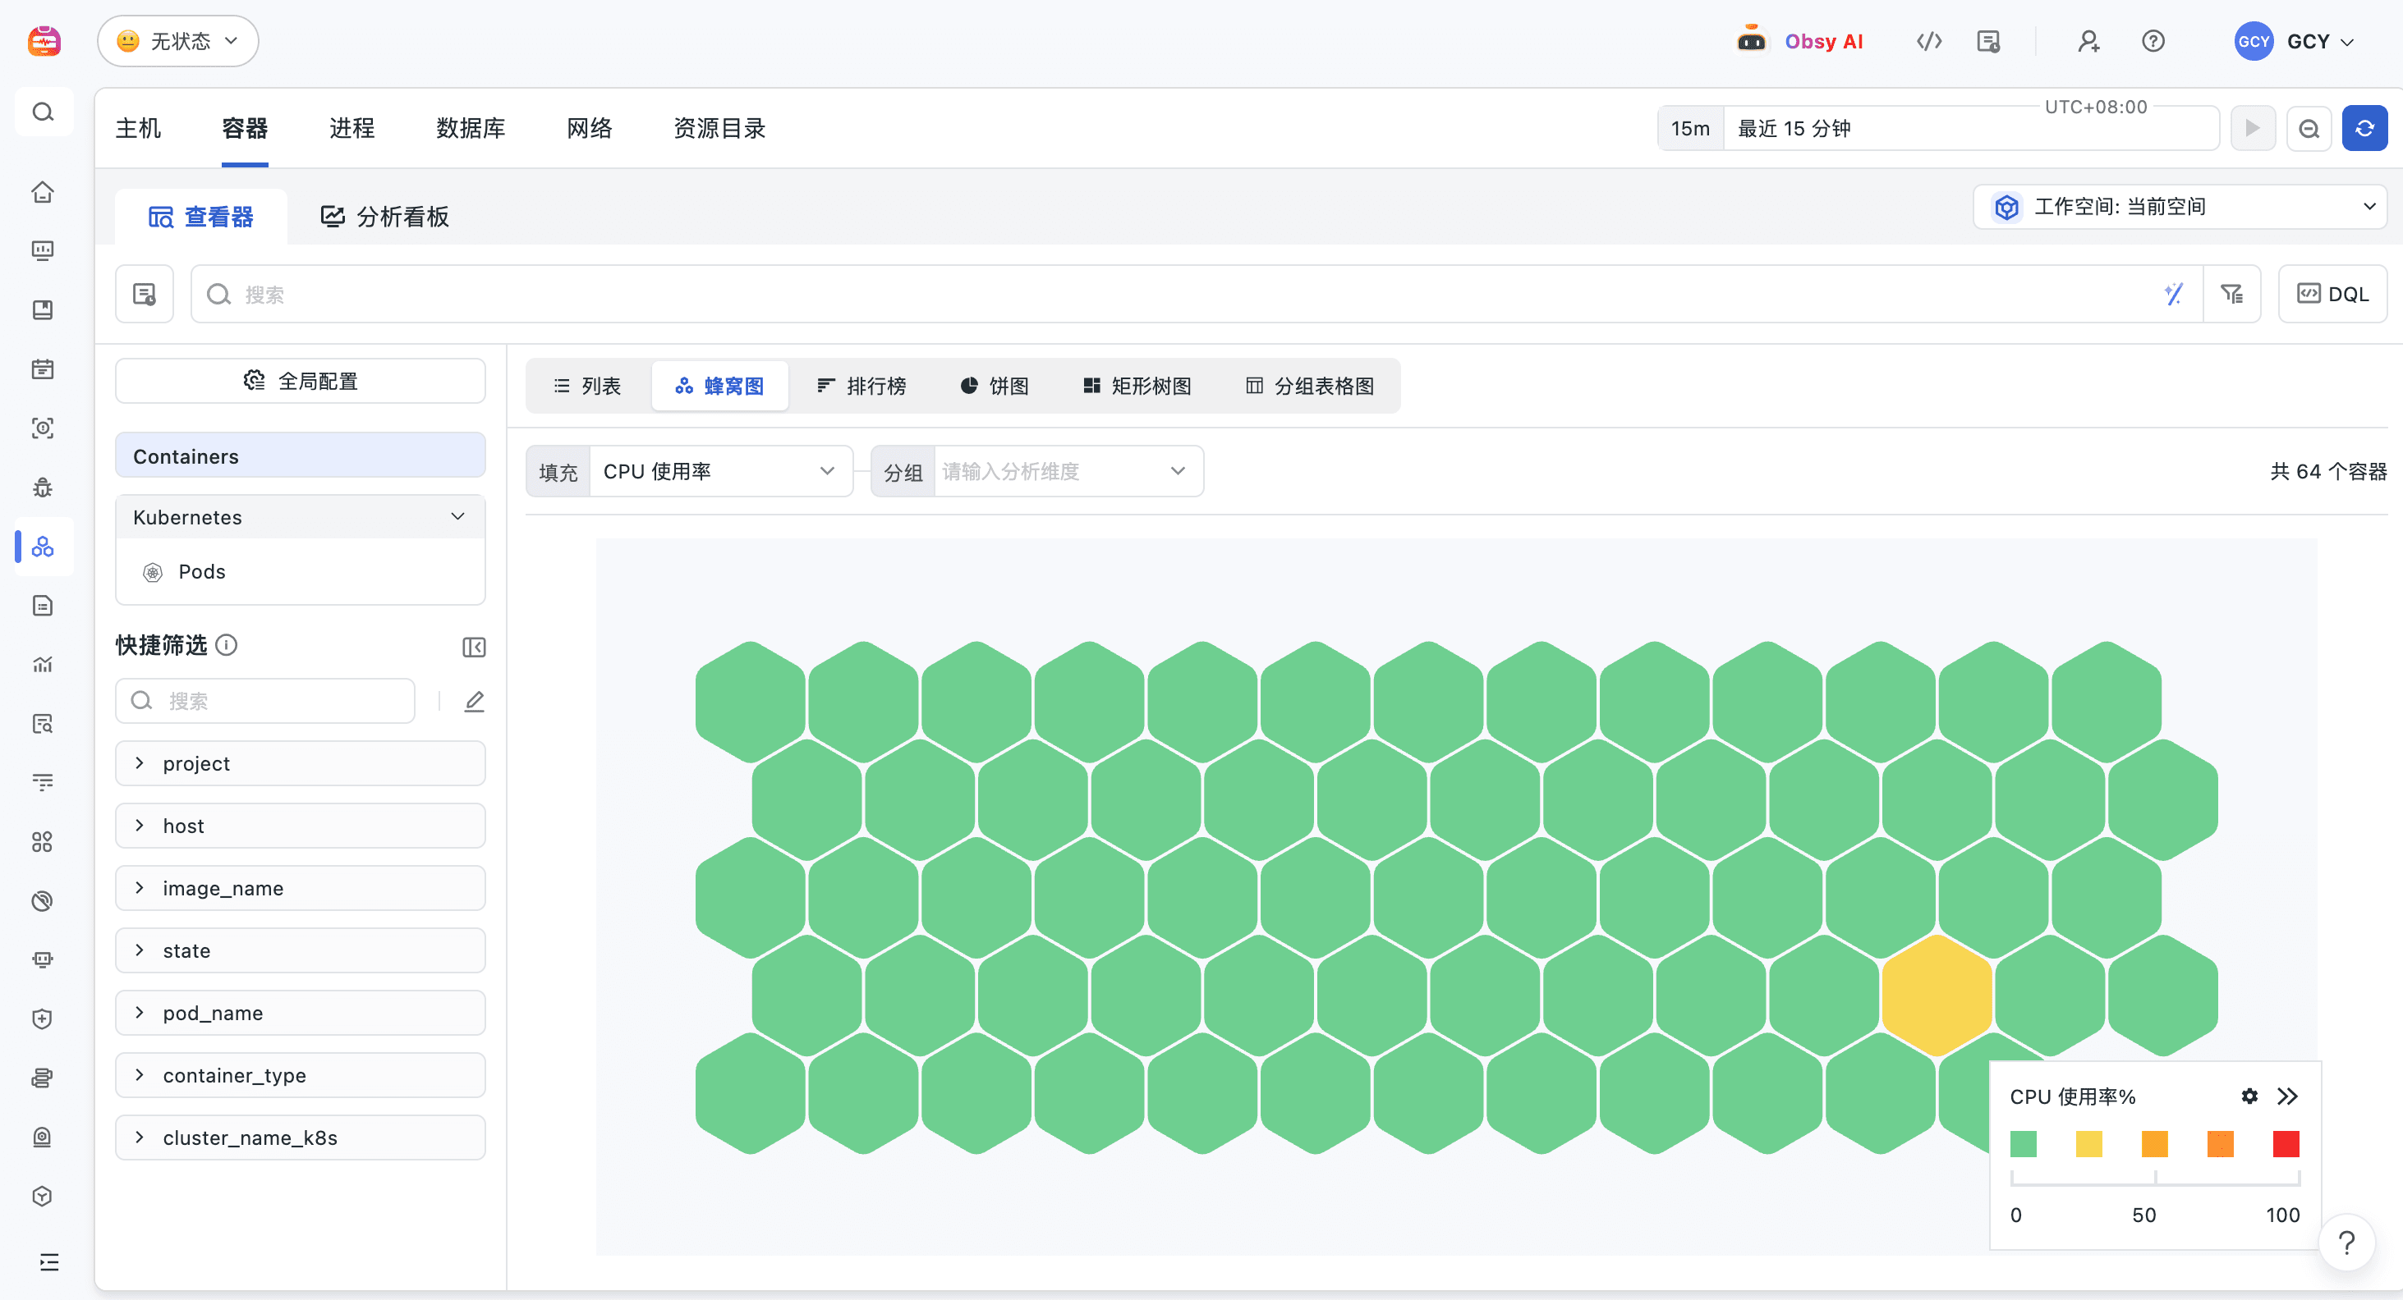Select the highlighted infrastructure icon in the sidebar
The height and width of the screenshot is (1300, 2403).
[x=43, y=547]
